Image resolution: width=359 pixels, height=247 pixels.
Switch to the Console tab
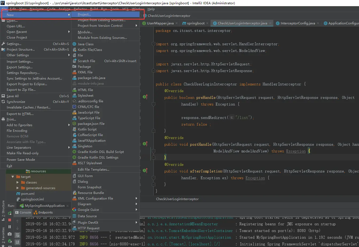pos(23,212)
